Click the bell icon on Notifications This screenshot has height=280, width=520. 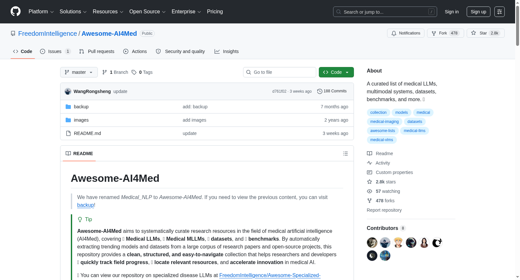point(394,33)
